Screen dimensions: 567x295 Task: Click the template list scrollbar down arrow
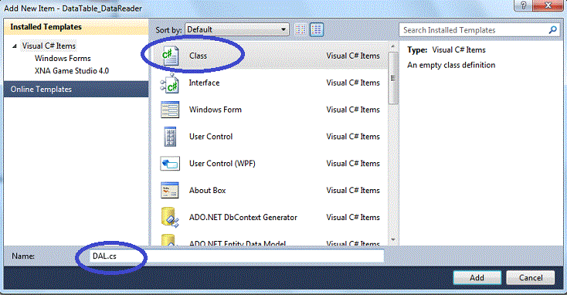pos(393,239)
